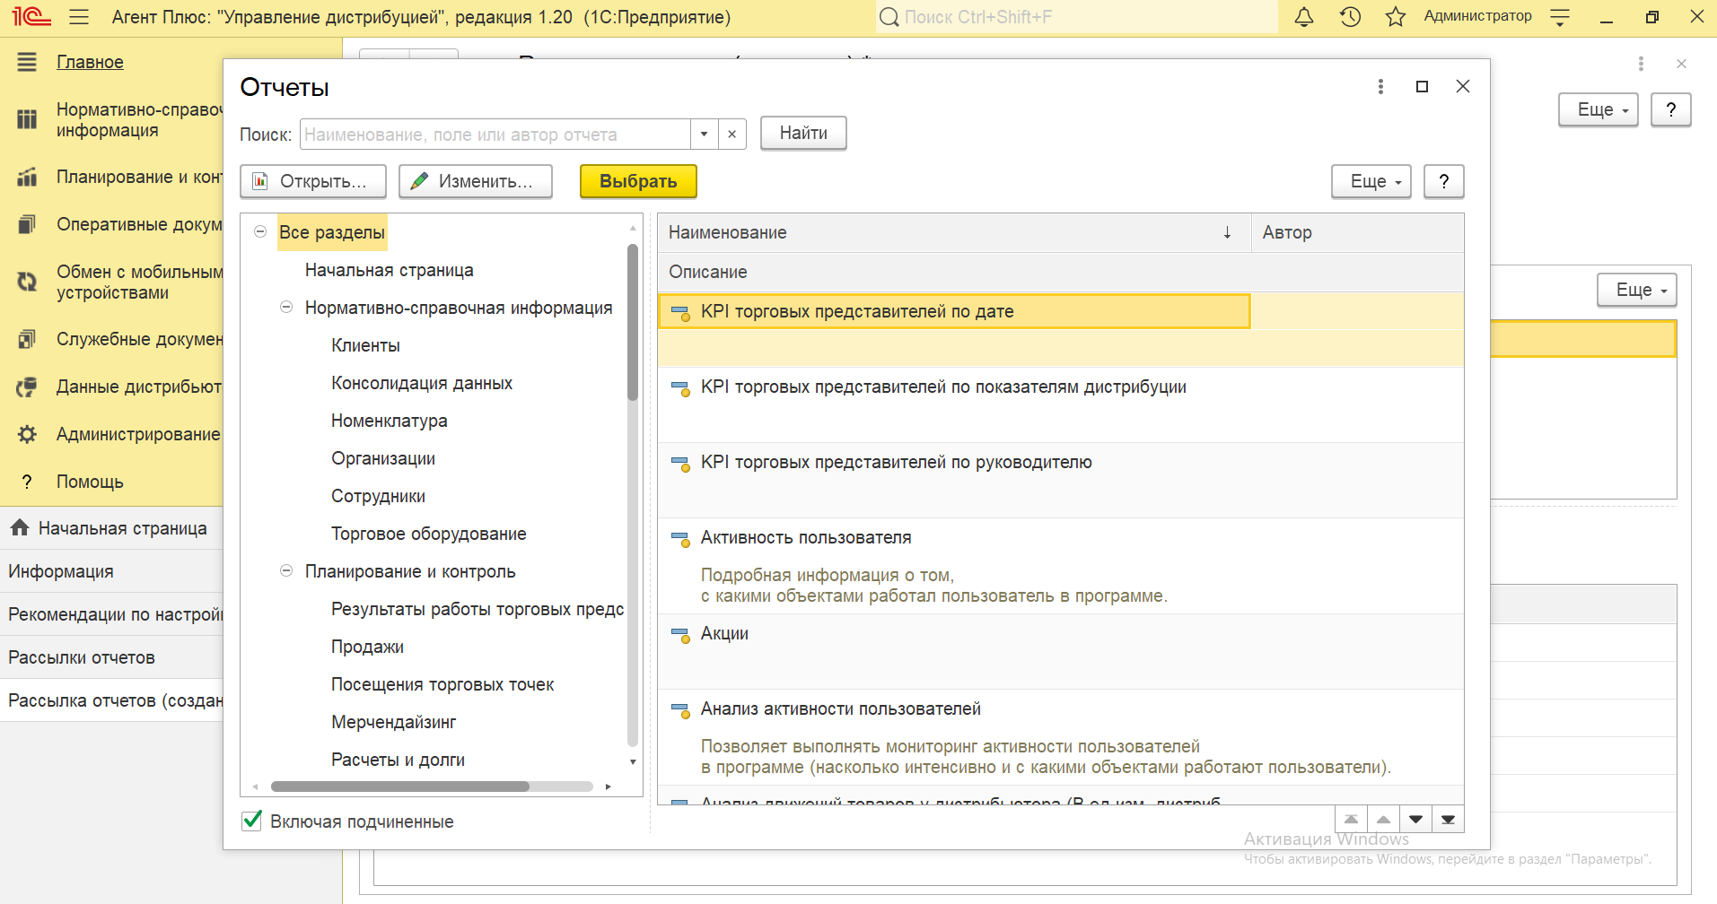Clear the search field with the X button
The height and width of the screenshot is (904, 1717).
[x=731, y=135]
